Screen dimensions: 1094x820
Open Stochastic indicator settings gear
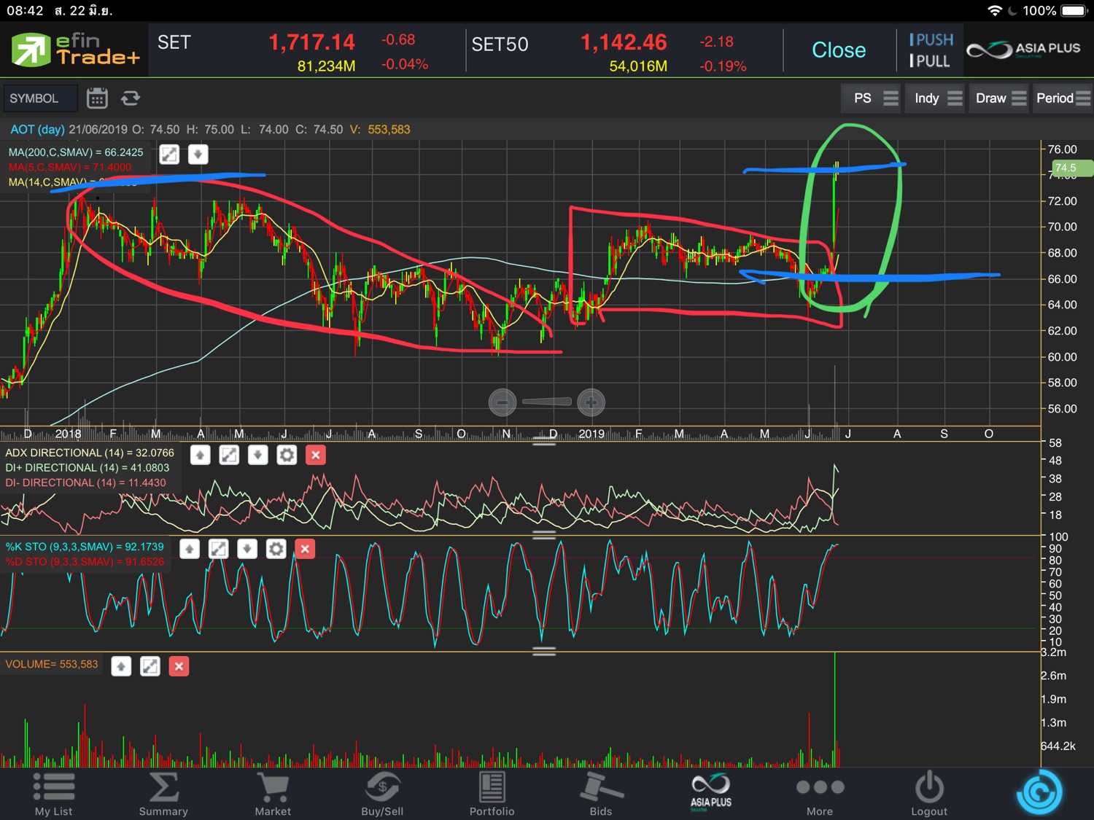(x=276, y=549)
